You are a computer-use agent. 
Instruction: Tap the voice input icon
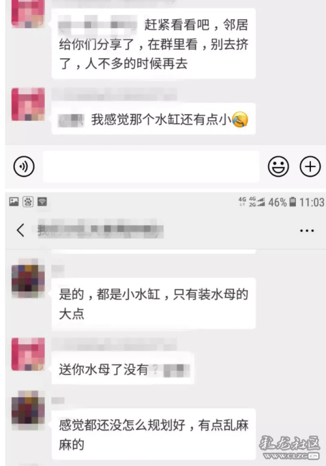[24, 166]
